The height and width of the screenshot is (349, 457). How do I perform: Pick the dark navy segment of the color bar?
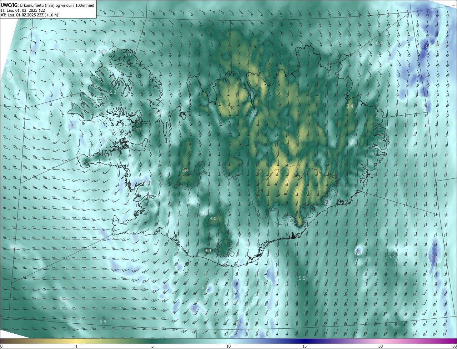[x=305, y=341]
